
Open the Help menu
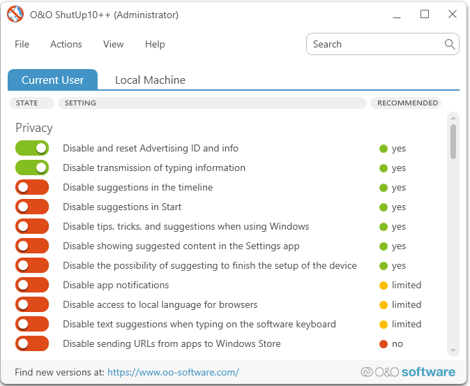pos(155,44)
